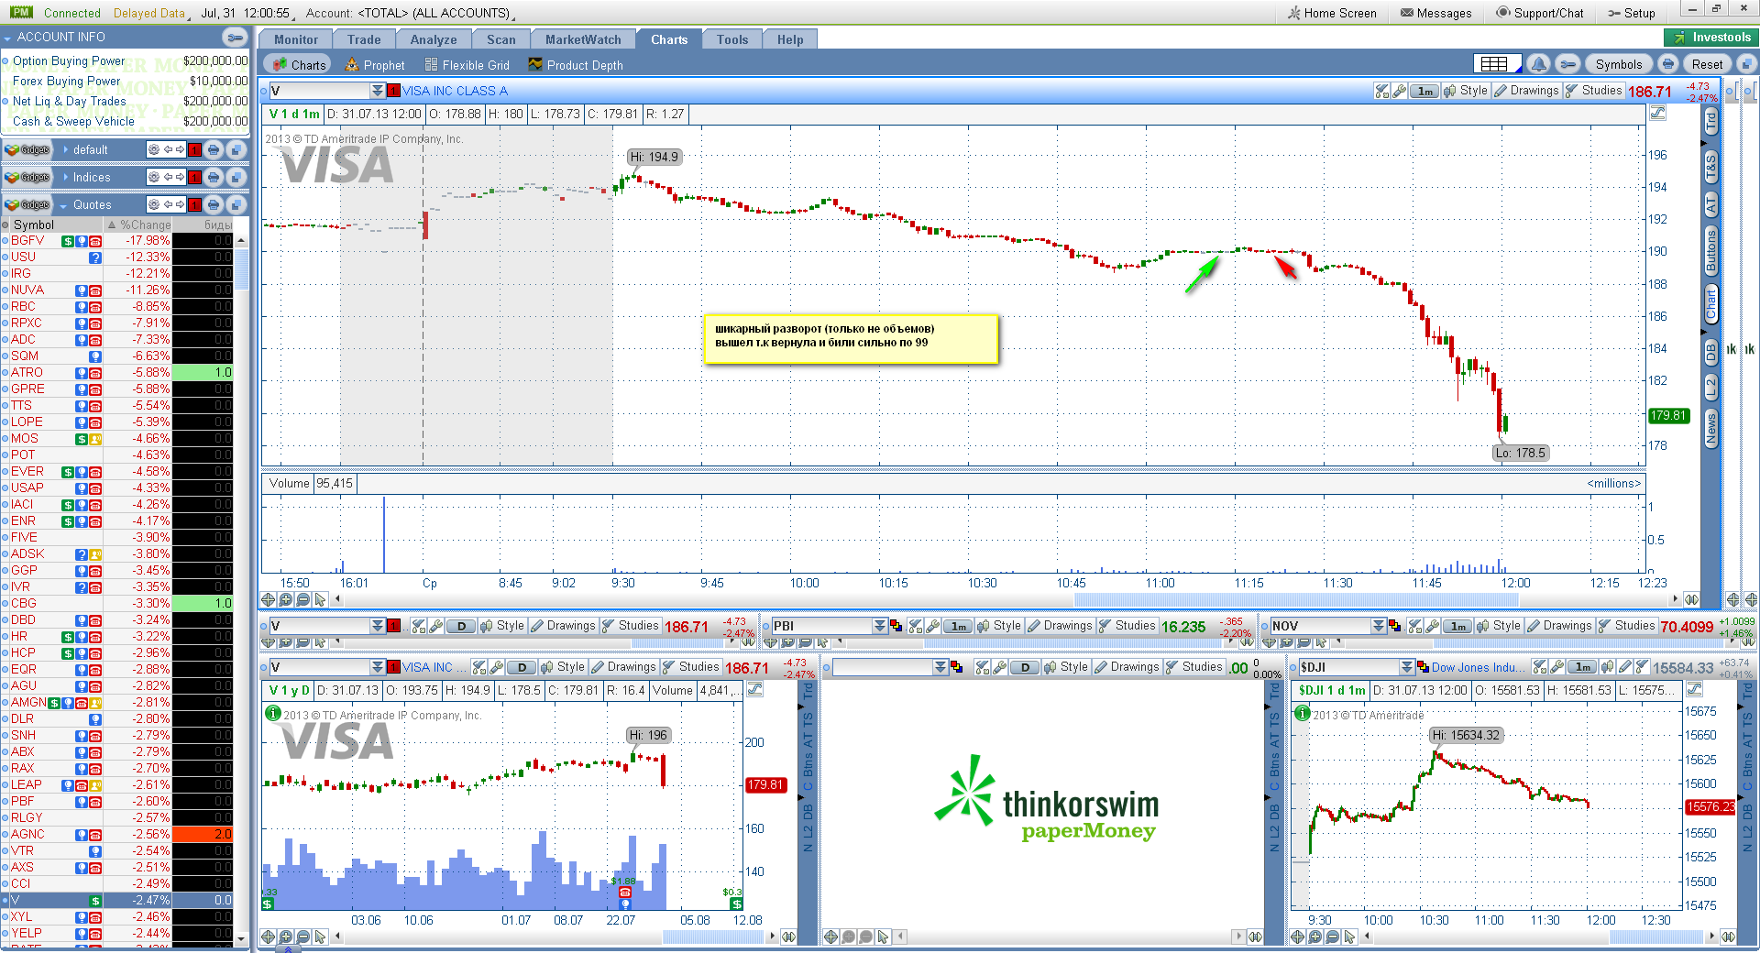Image resolution: width=1760 pixels, height=953 pixels.
Task: Toggle the Buttons side tab on main chart
Action: point(1710,251)
